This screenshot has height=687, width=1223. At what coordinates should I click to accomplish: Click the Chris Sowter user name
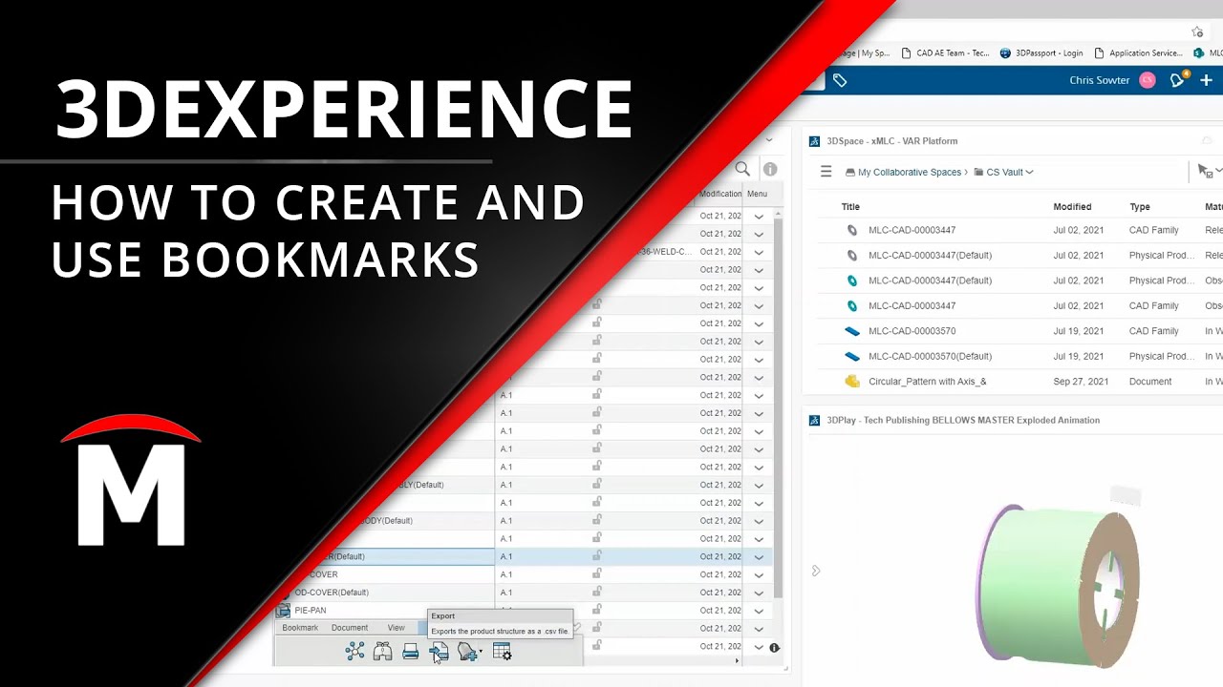pos(1100,80)
